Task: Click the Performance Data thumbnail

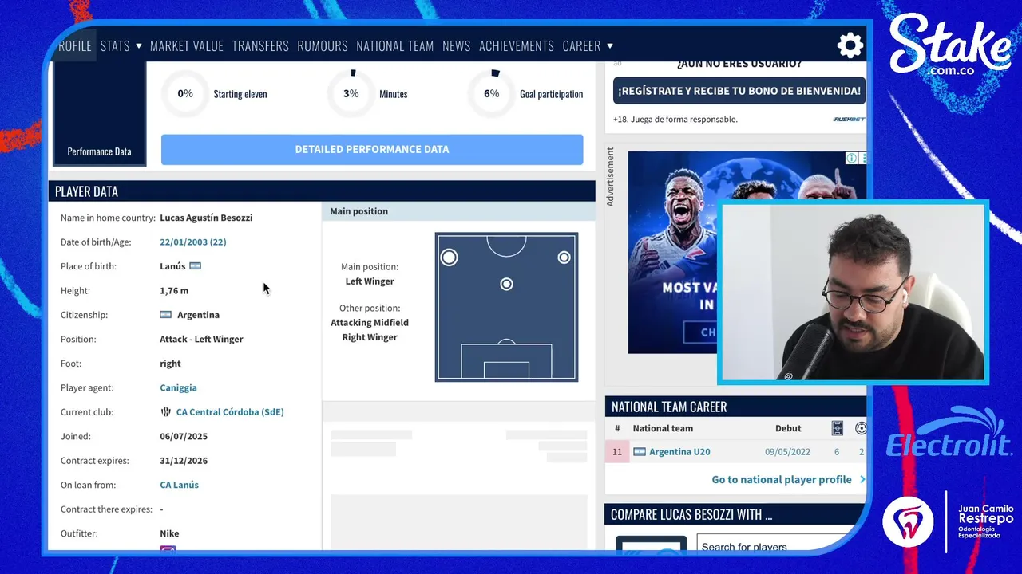Action: [99, 115]
